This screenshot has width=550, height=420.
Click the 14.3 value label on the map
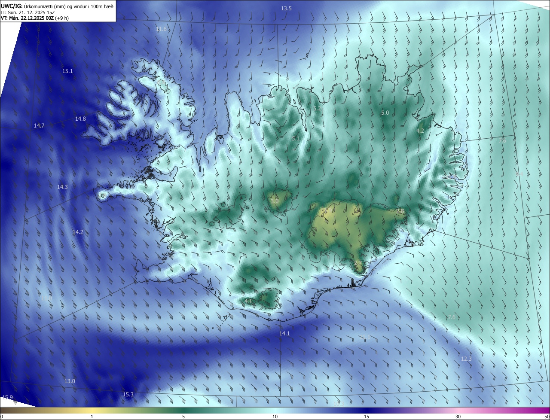pos(62,187)
